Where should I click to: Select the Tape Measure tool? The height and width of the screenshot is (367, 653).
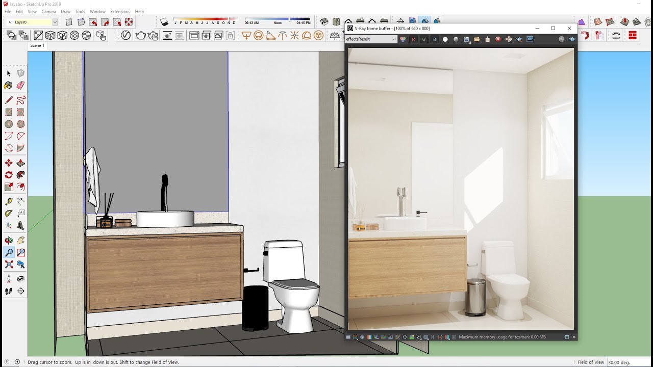[x=9, y=201]
